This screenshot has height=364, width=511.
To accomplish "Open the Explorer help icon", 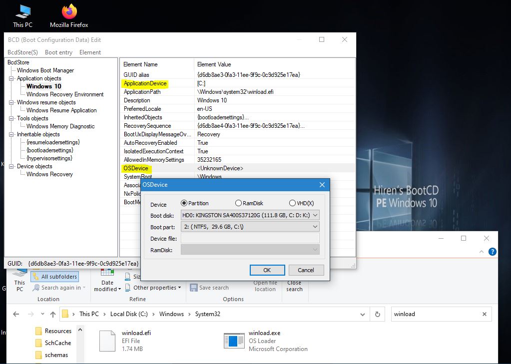I will tap(493, 252).
